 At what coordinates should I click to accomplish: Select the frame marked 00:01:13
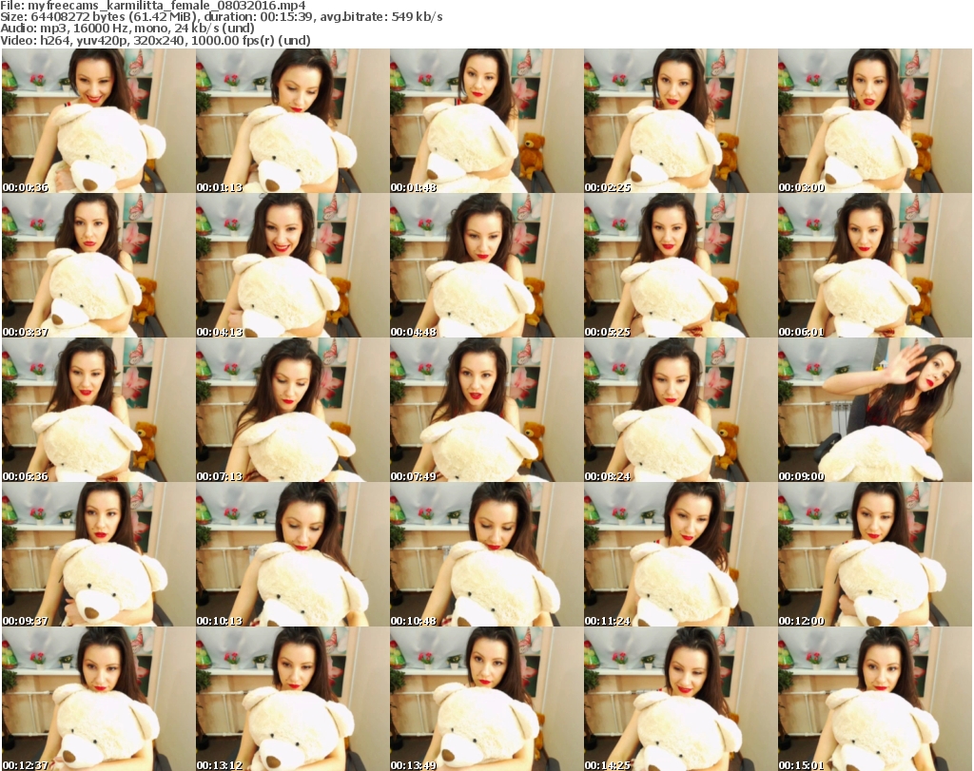291,121
